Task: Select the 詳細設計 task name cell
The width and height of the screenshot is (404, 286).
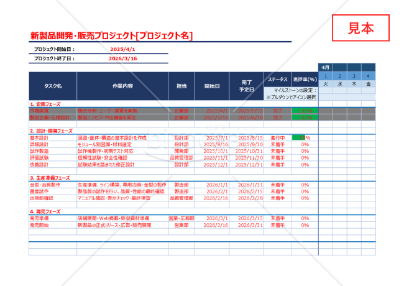Action: point(53,144)
